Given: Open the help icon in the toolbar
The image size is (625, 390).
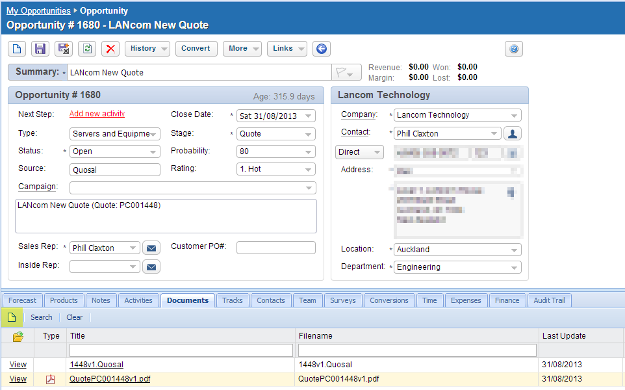Looking at the screenshot, I should (x=514, y=49).
